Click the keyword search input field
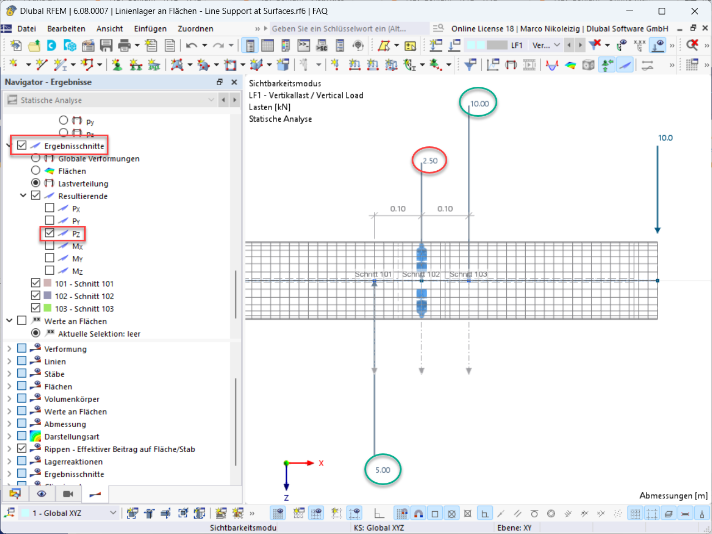Screen dimensions: 712x534 click(349, 28)
